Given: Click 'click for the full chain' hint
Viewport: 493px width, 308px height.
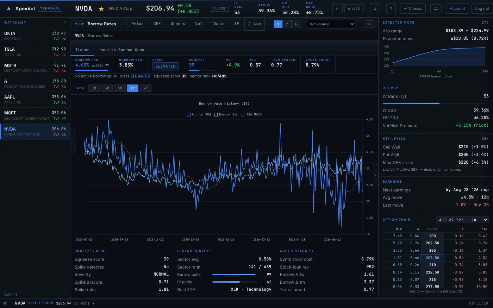Looking at the screenshot, I should coord(436,291).
